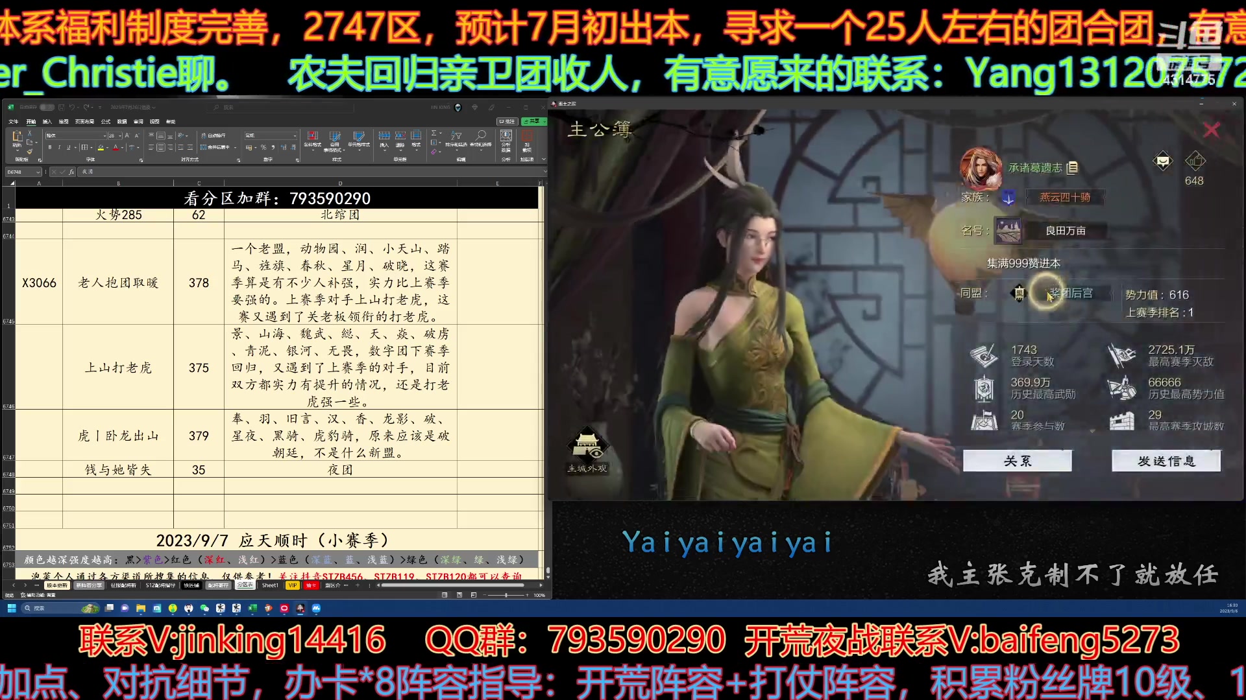This screenshot has height=700, width=1246.
Task: Switch to Page Break Preview in status bar
Action: tap(474, 595)
